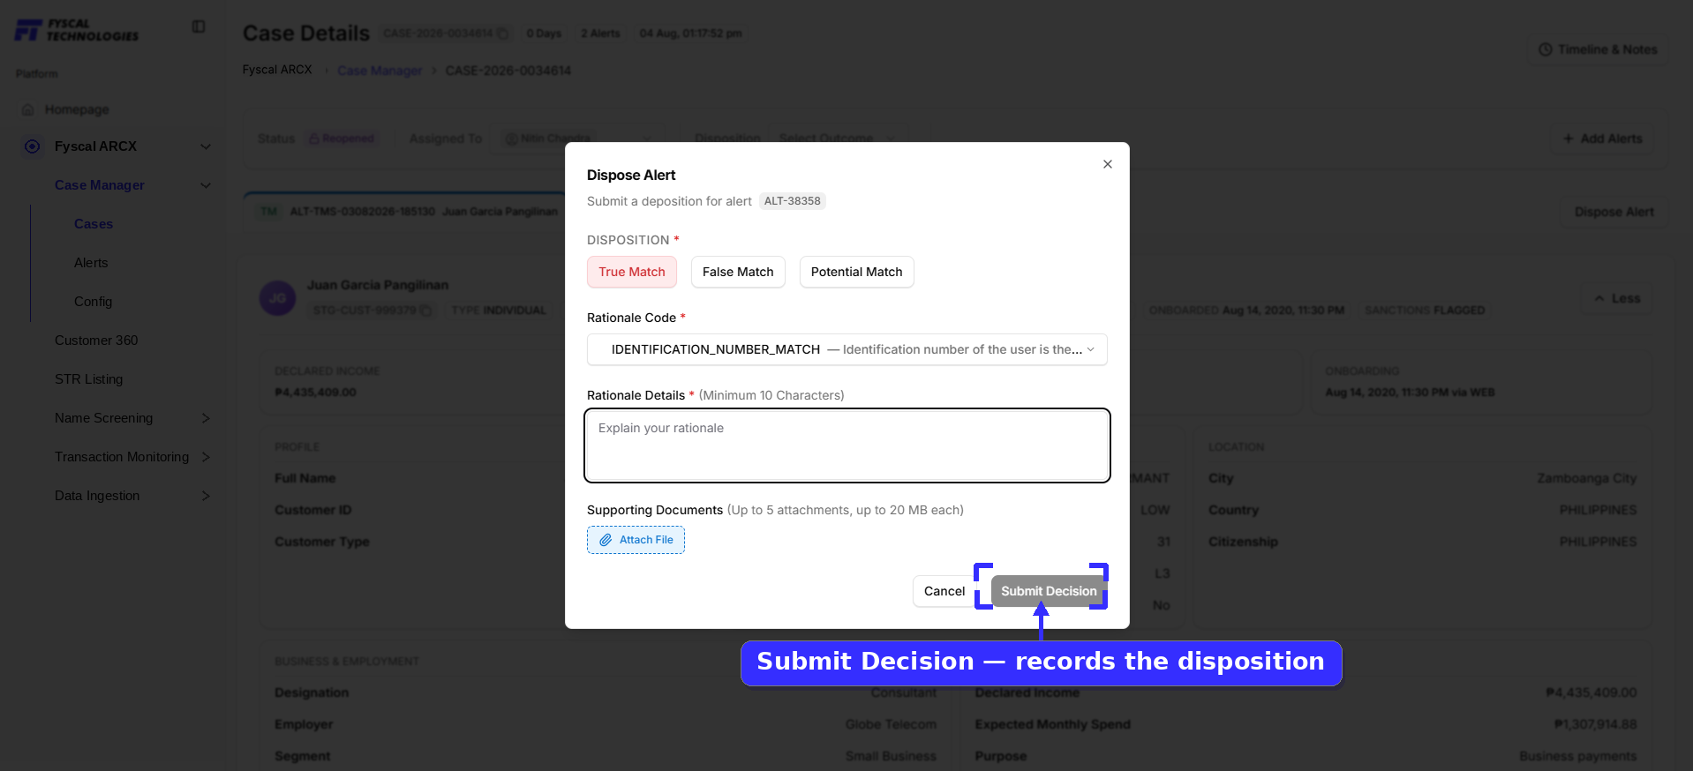Click the Timeline & Notes clock icon
Image resolution: width=1693 pixels, height=771 pixels.
1546,49
